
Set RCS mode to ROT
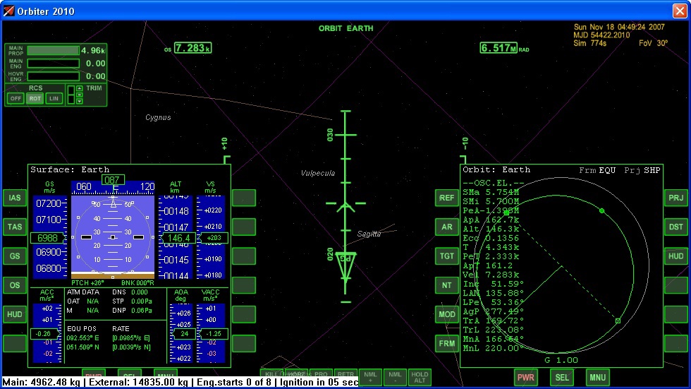(35, 98)
